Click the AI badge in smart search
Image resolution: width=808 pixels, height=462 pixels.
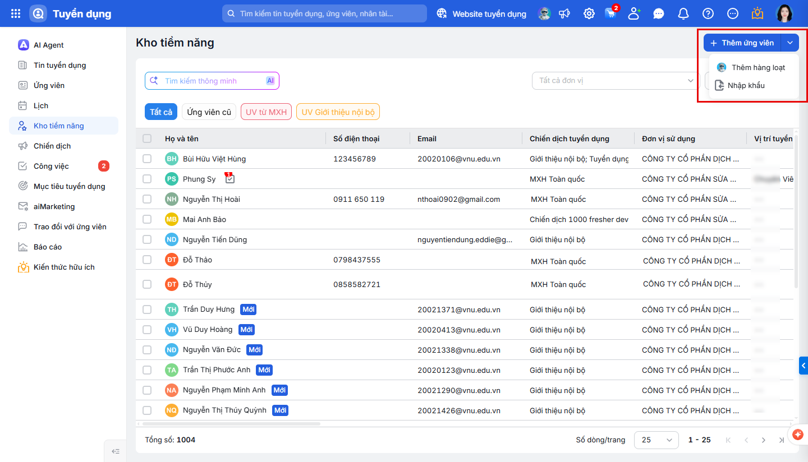click(x=270, y=81)
